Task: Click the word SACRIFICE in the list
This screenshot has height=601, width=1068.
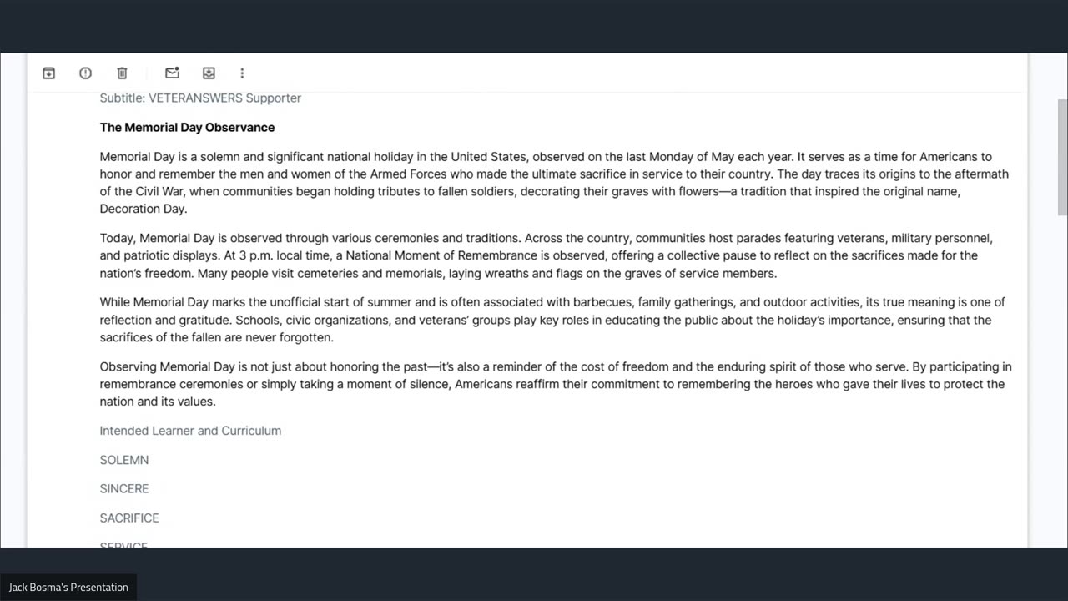Action: [x=129, y=518]
